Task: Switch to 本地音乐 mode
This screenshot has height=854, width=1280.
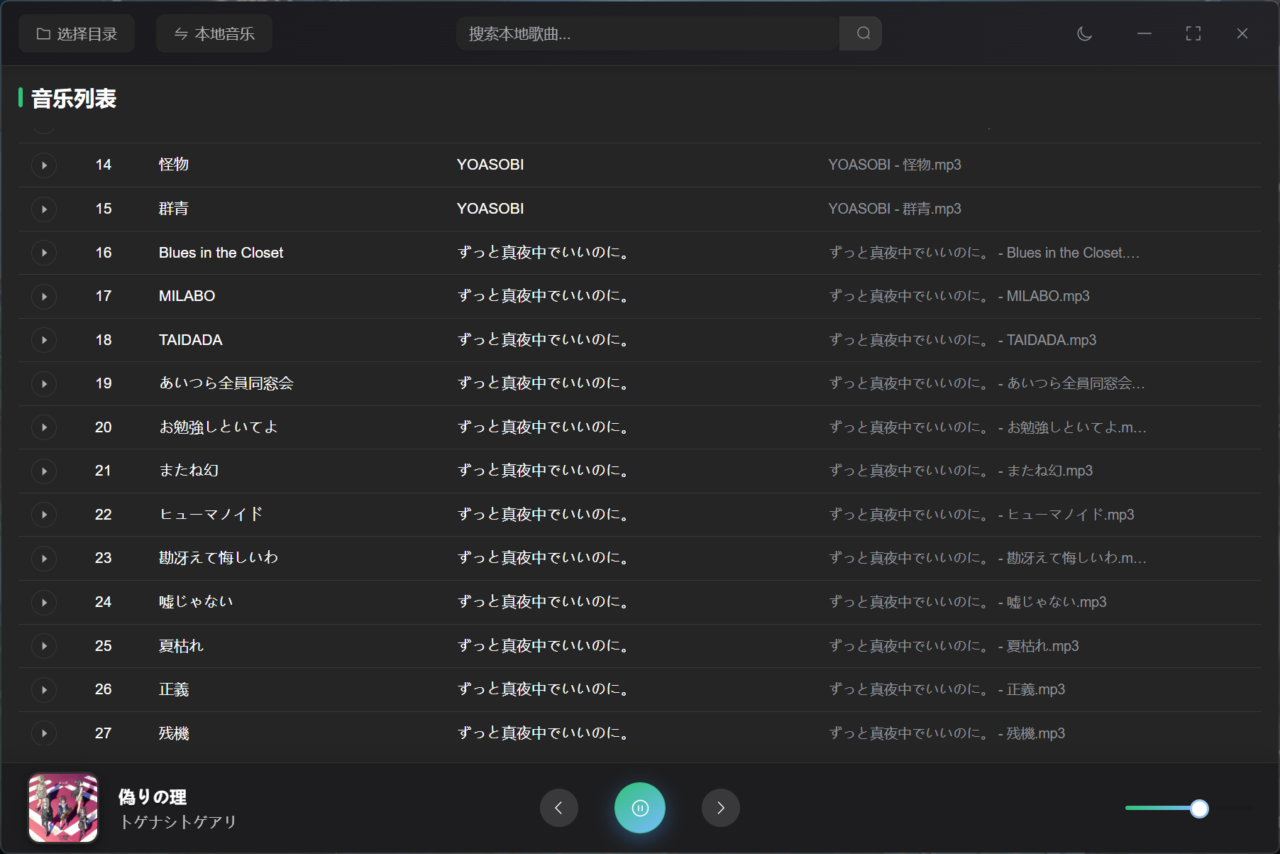Action: (214, 33)
